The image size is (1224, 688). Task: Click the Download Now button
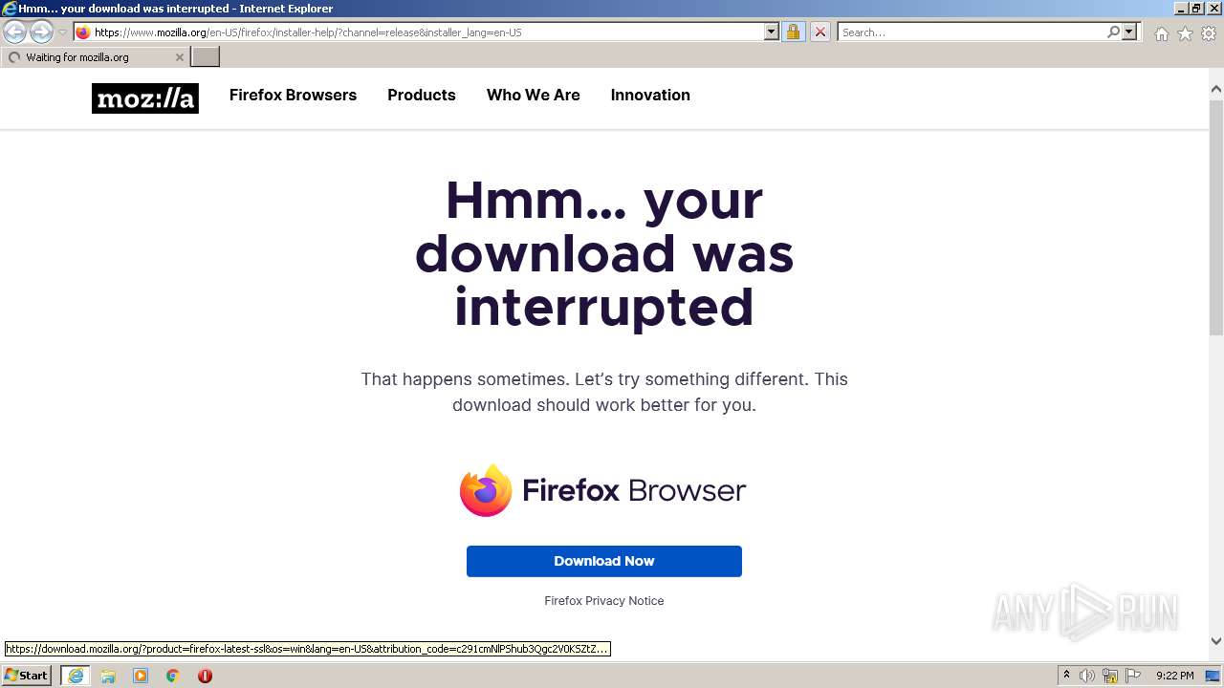[x=604, y=561]
